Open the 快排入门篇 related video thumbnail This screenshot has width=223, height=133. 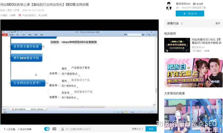[177, 45]
